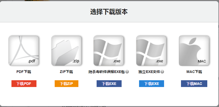Click the ZIP下载 label

[66, 72]
